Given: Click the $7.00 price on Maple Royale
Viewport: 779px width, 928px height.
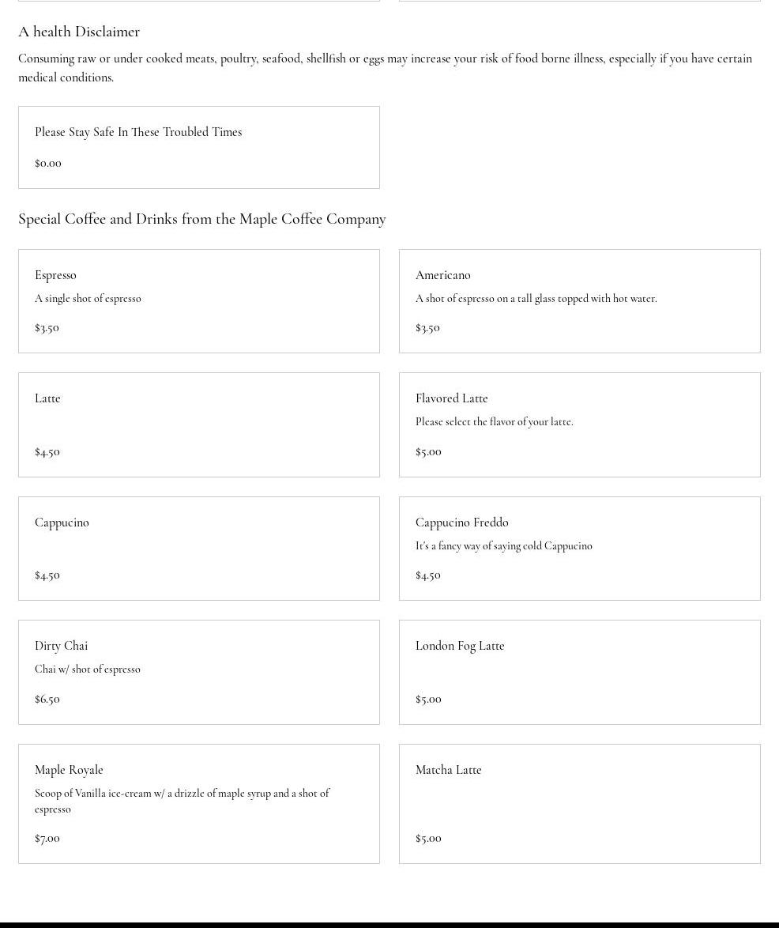Looking at the screenshot, I should 47,838.
